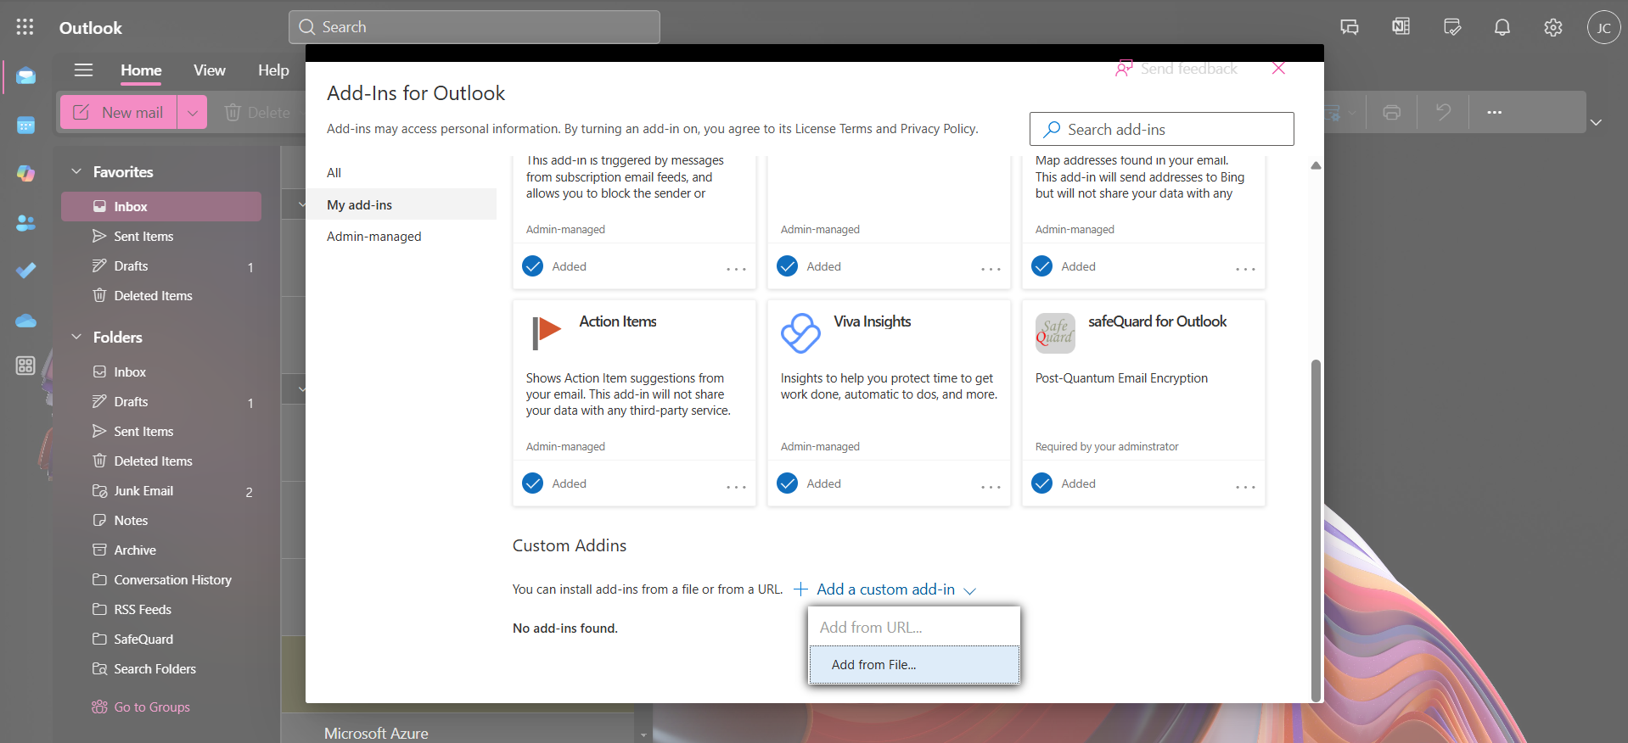The height and width of the screenshot is (743, 1628).
Task: Open Viva Insights add-in more options
Action: click(x=991, y=487)
